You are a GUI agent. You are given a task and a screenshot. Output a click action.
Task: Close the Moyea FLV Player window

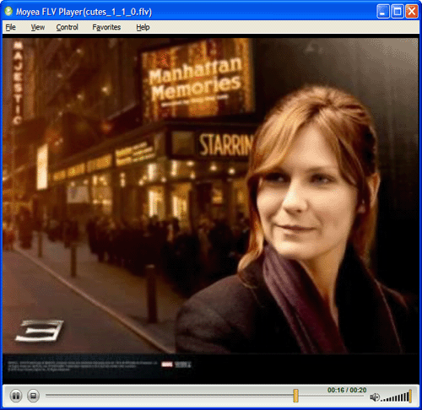coord(412,12)
